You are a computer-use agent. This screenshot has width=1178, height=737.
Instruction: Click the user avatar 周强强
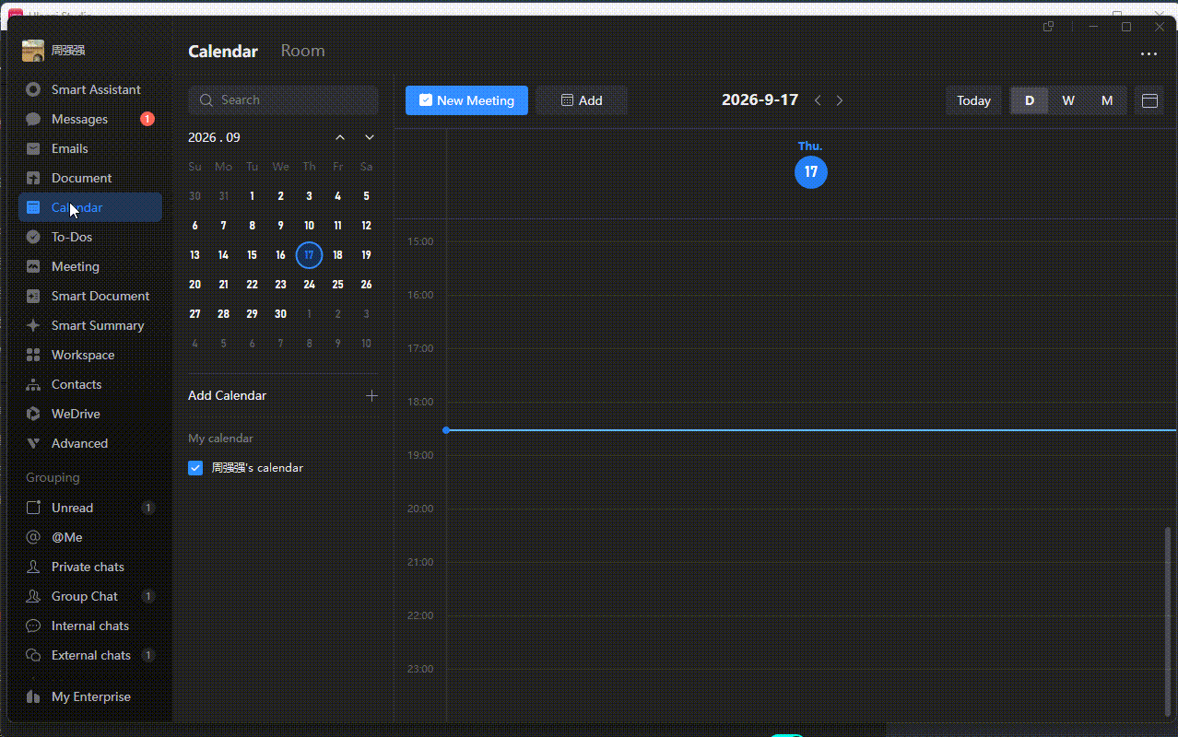[x=33, y=51]
